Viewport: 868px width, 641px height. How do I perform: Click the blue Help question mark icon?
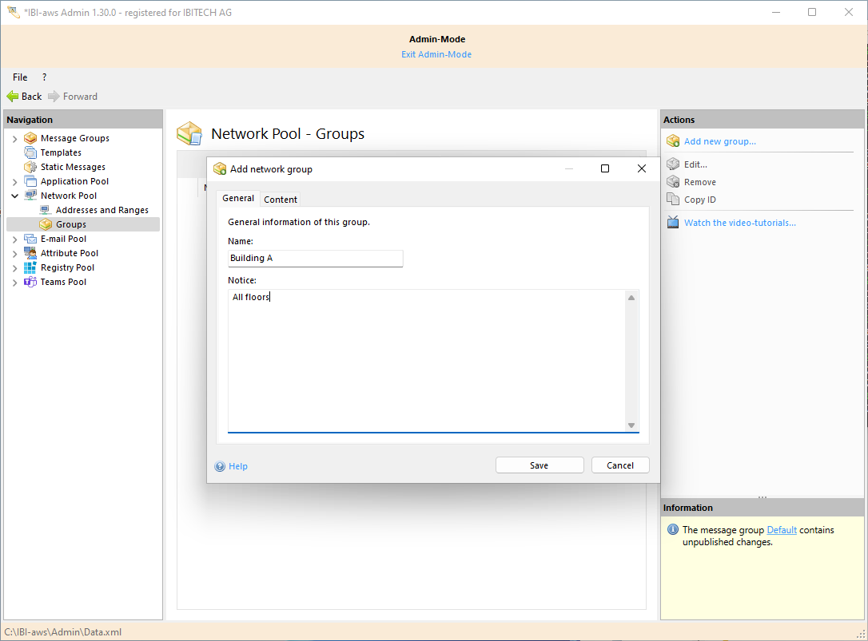[x=220, y=466]
